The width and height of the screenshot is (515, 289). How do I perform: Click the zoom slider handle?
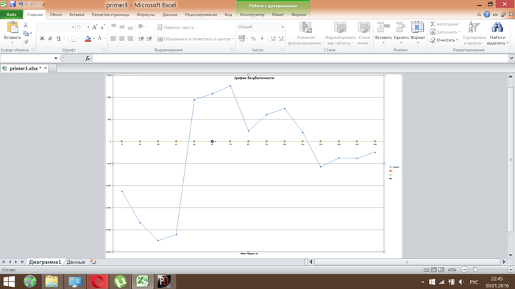pos(475,270)
